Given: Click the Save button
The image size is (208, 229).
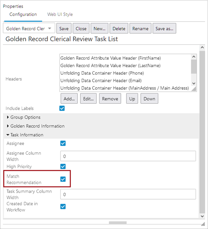Looking at the screenshot, I should point(64,28).
